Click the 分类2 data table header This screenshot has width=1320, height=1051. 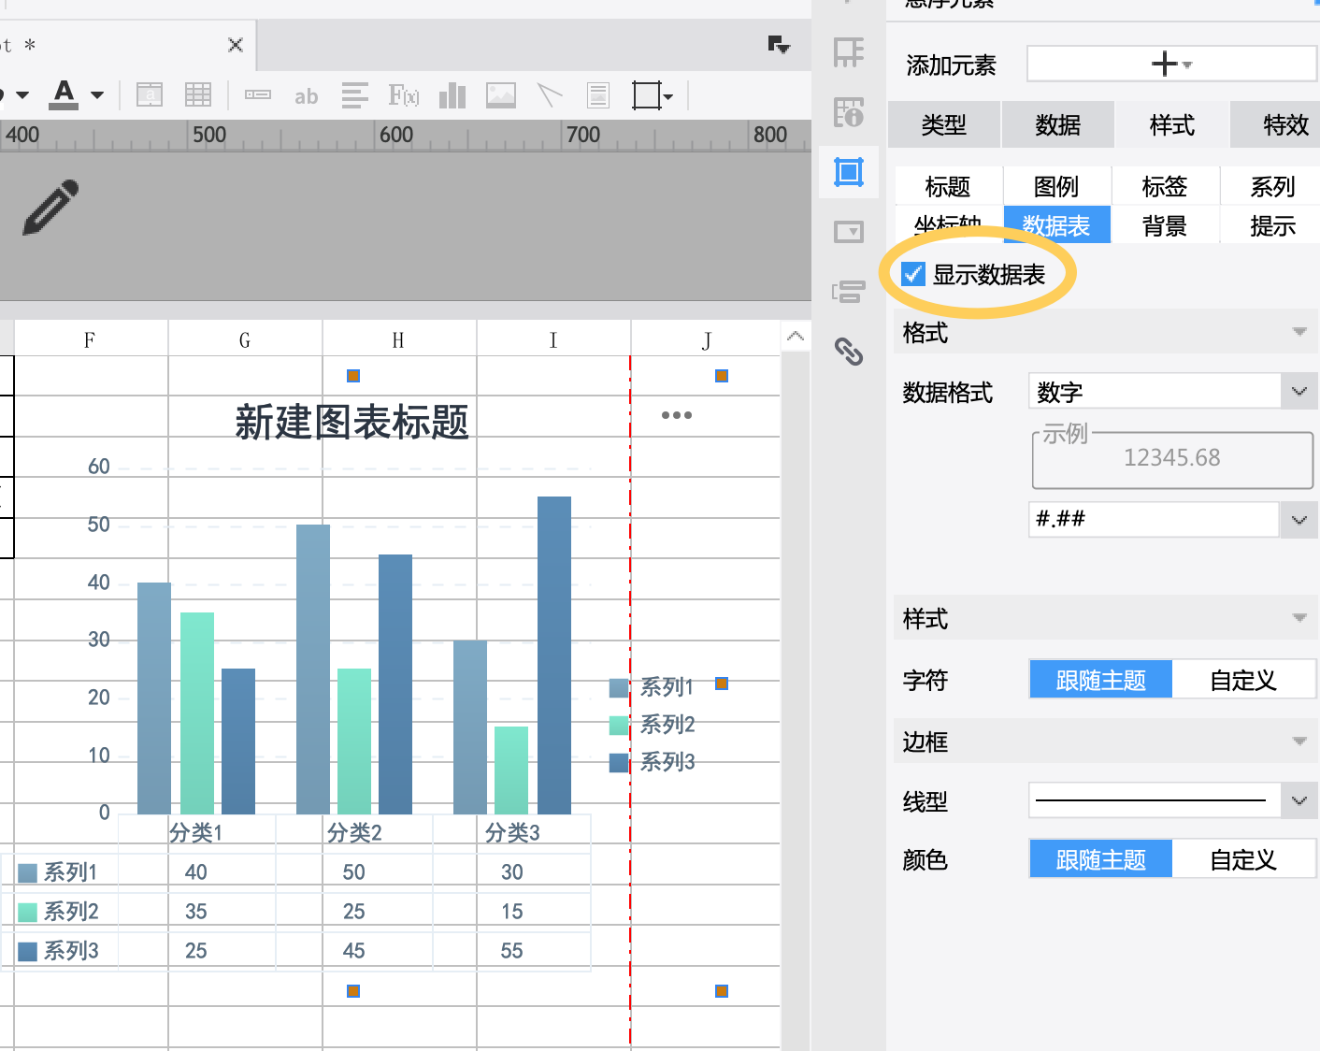[x=354, y=832]
